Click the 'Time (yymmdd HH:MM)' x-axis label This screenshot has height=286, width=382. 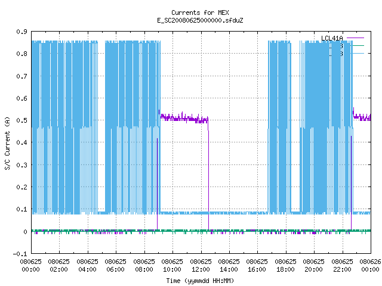point(200,281)
